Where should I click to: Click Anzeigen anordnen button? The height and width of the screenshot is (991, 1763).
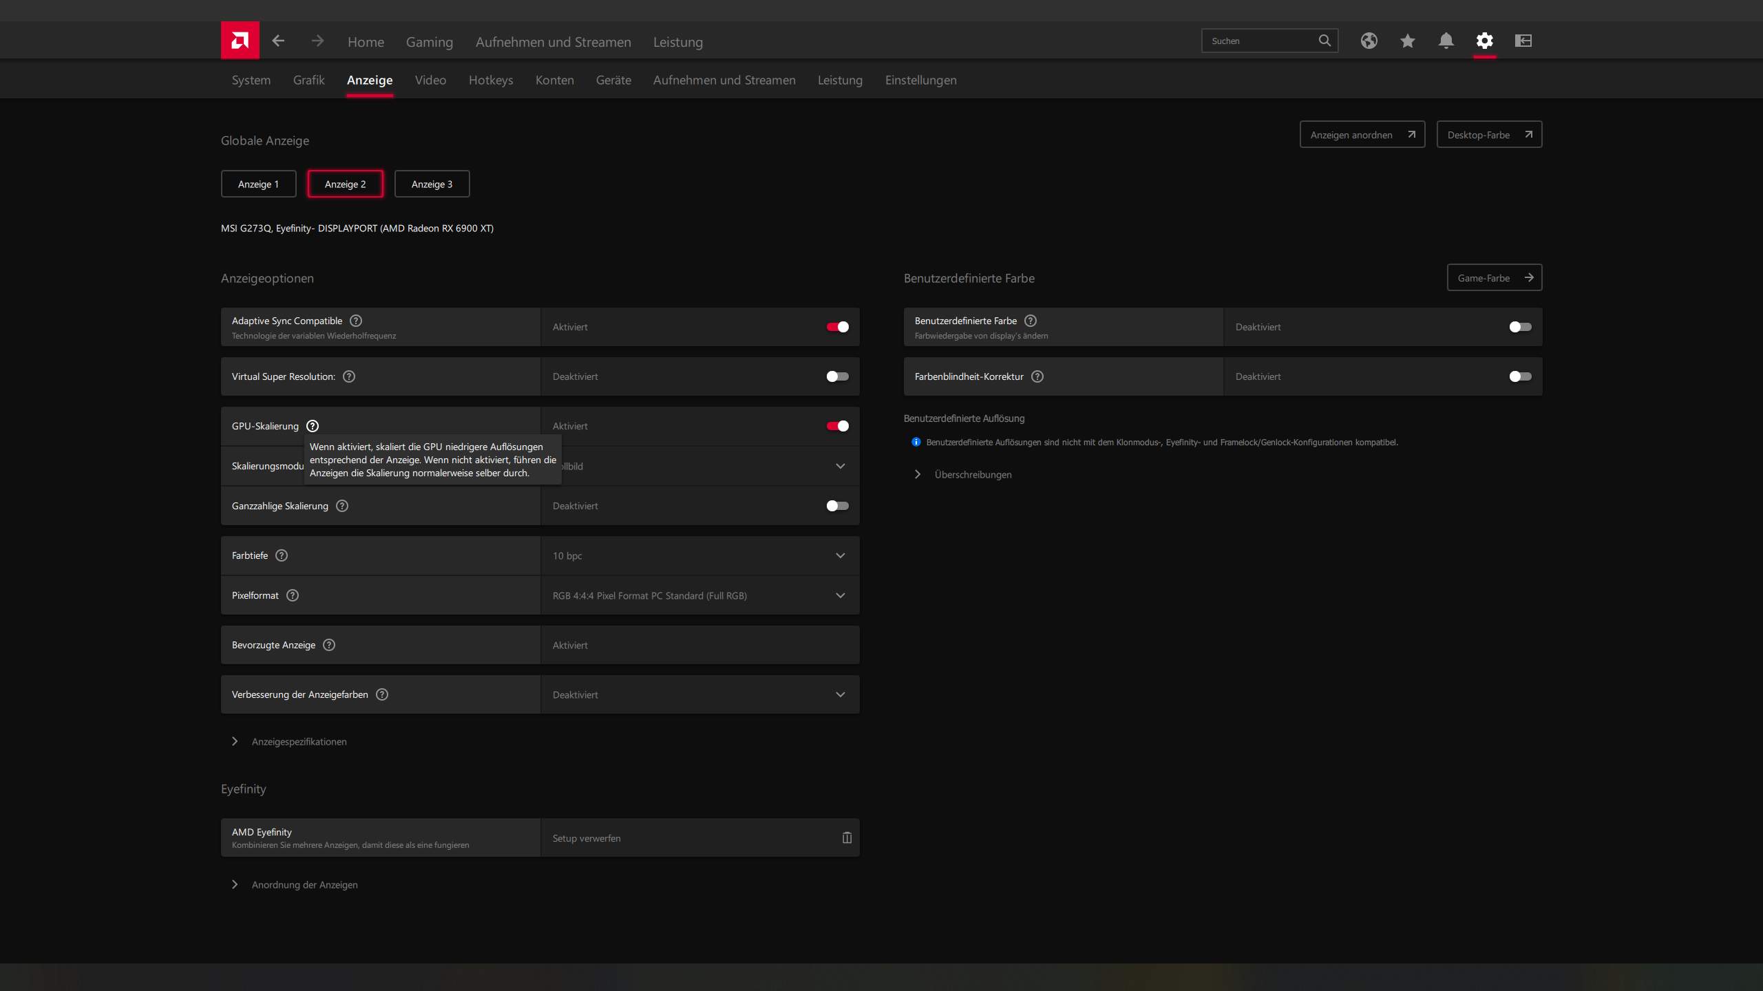[1362, 134]
